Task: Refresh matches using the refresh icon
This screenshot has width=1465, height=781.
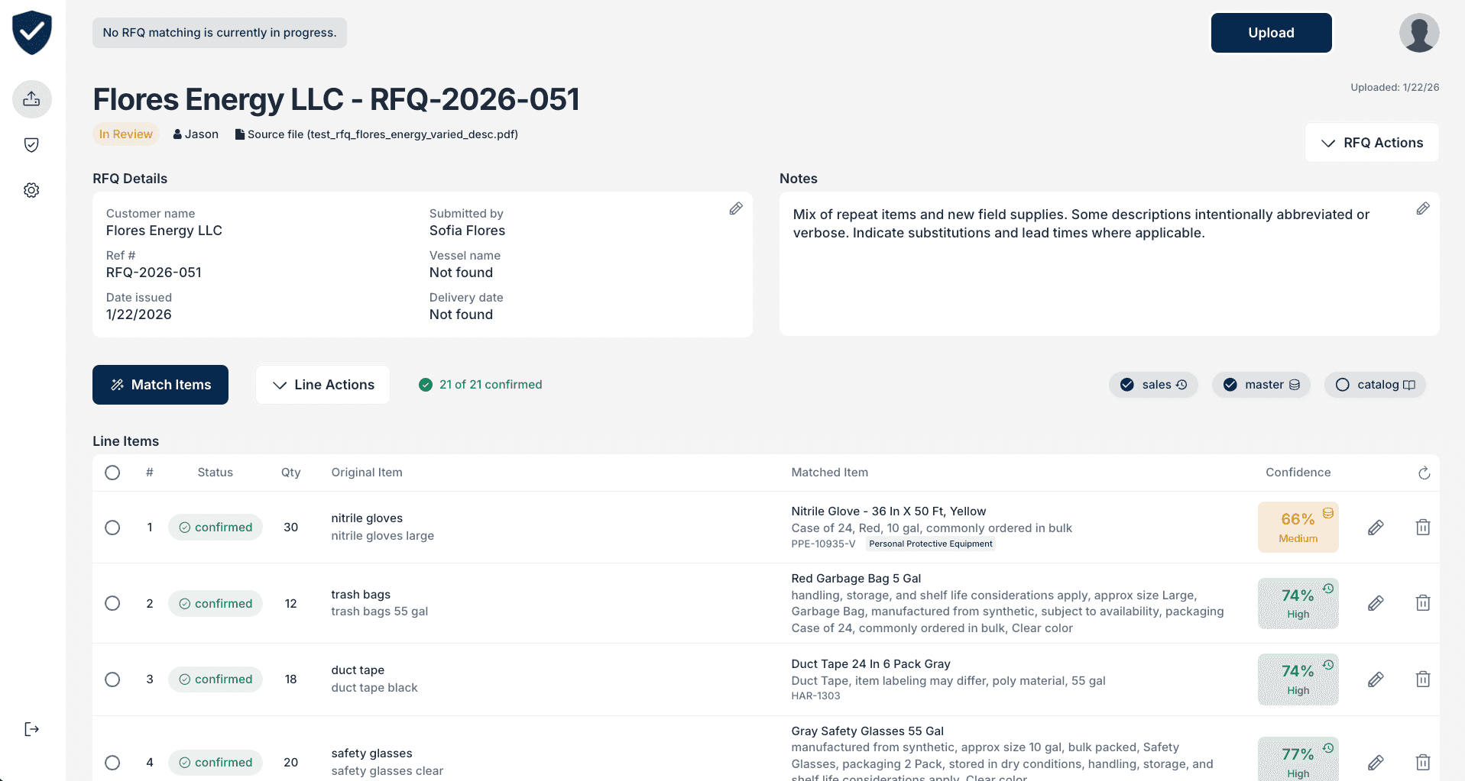Action: pos(1423,473)
